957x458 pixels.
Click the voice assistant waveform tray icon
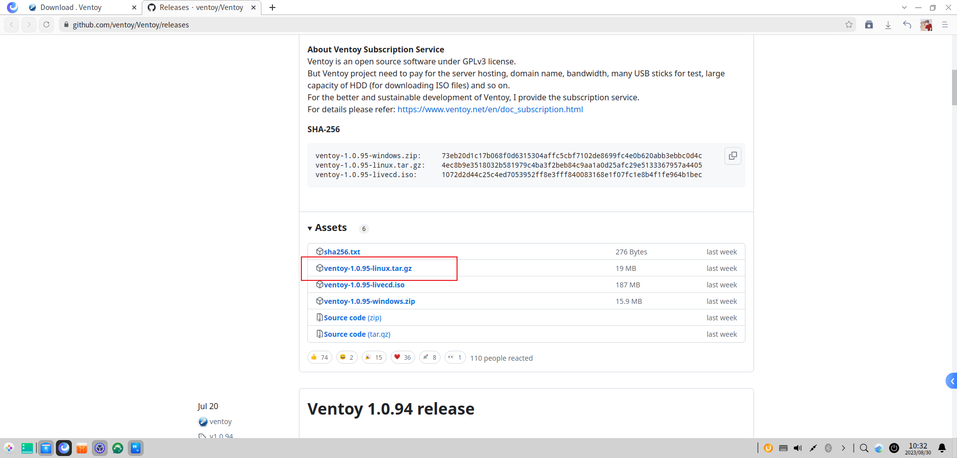[879, 448]
